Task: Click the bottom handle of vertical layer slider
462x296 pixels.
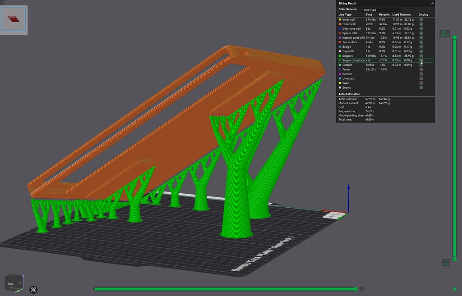Action: tap(455, 259)
